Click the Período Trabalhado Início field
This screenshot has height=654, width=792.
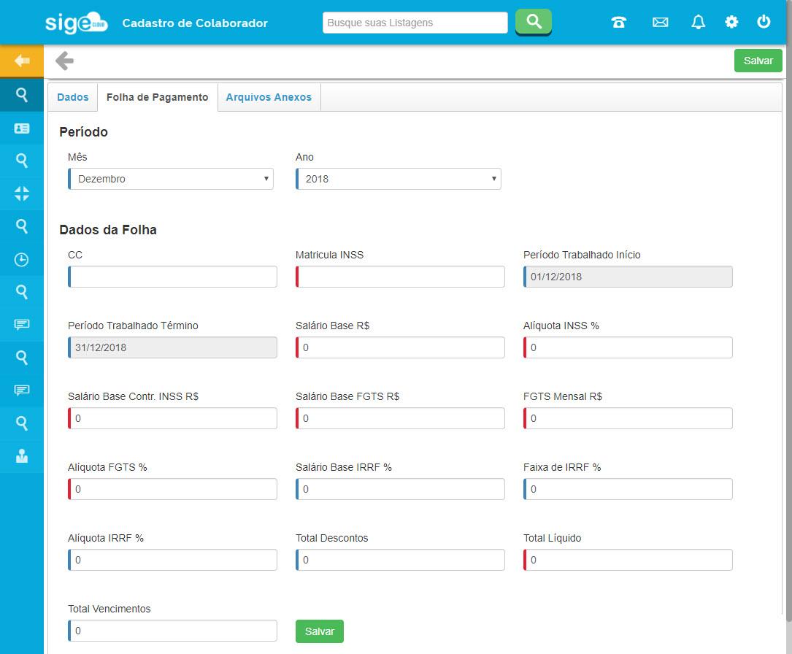point(628,277)
